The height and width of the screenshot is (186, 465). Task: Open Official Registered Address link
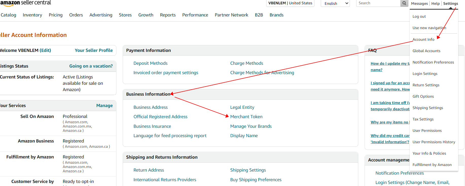160,117
